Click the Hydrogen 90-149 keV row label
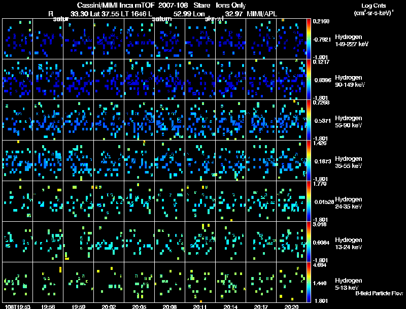406x309 pixels. click(x=350, y=81)
